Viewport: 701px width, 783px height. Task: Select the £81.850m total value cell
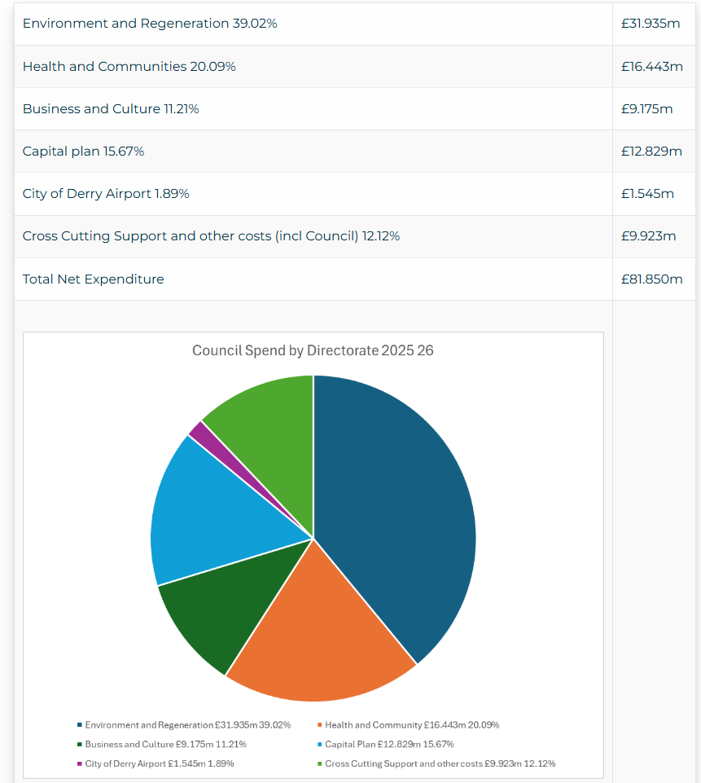point(651,279)
